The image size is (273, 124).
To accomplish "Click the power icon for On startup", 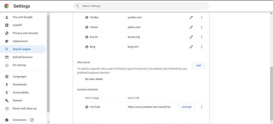I will 7,65.
